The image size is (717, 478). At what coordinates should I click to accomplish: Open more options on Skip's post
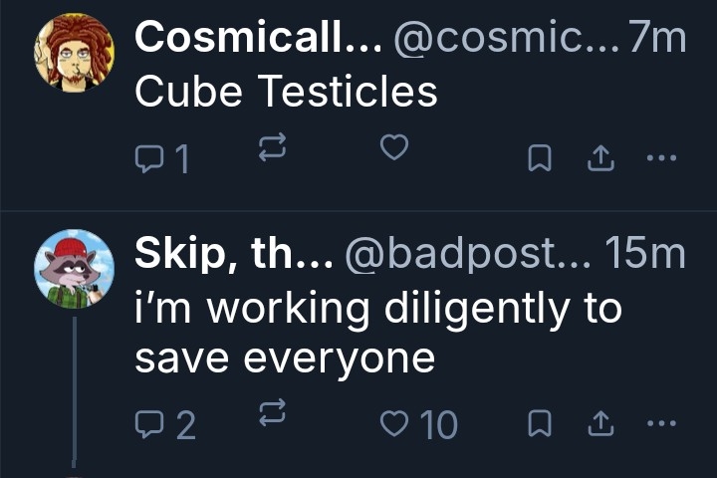click(660, 423)
